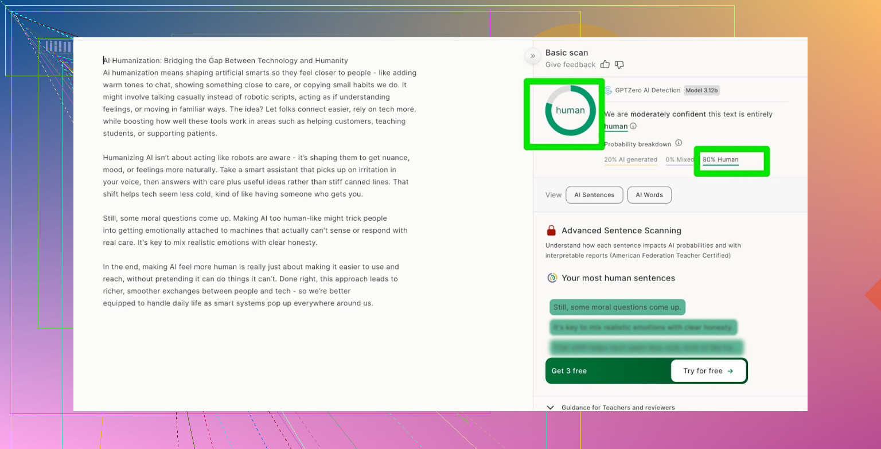Click the underlined human result link
This screenshot has height=449, width=881.
[x=615, y=126]
